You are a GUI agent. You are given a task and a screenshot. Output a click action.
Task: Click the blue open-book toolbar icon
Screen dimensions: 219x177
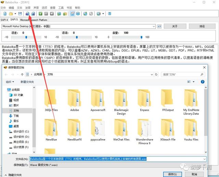pyautogui.click(x=78, y=14)
